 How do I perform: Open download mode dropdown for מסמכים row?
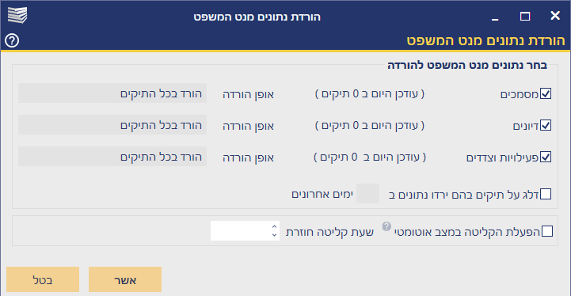(x=112, y=93)
